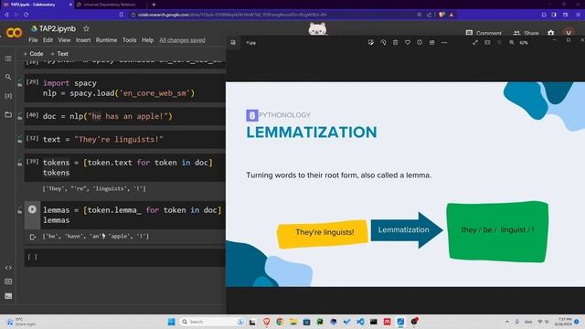Open File Explorer from taskbar
585x329 pixels.
click(293, 322)
